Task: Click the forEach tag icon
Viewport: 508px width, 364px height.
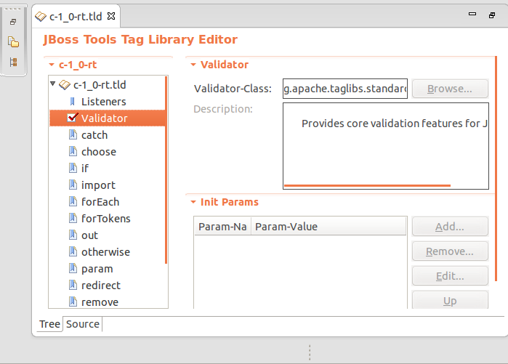Action: (x=73, y=202)
